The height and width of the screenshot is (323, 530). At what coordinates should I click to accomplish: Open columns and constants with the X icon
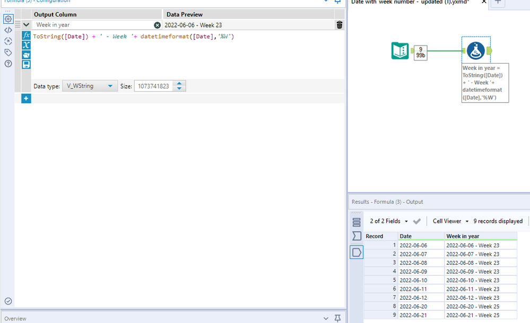point(26,44)
